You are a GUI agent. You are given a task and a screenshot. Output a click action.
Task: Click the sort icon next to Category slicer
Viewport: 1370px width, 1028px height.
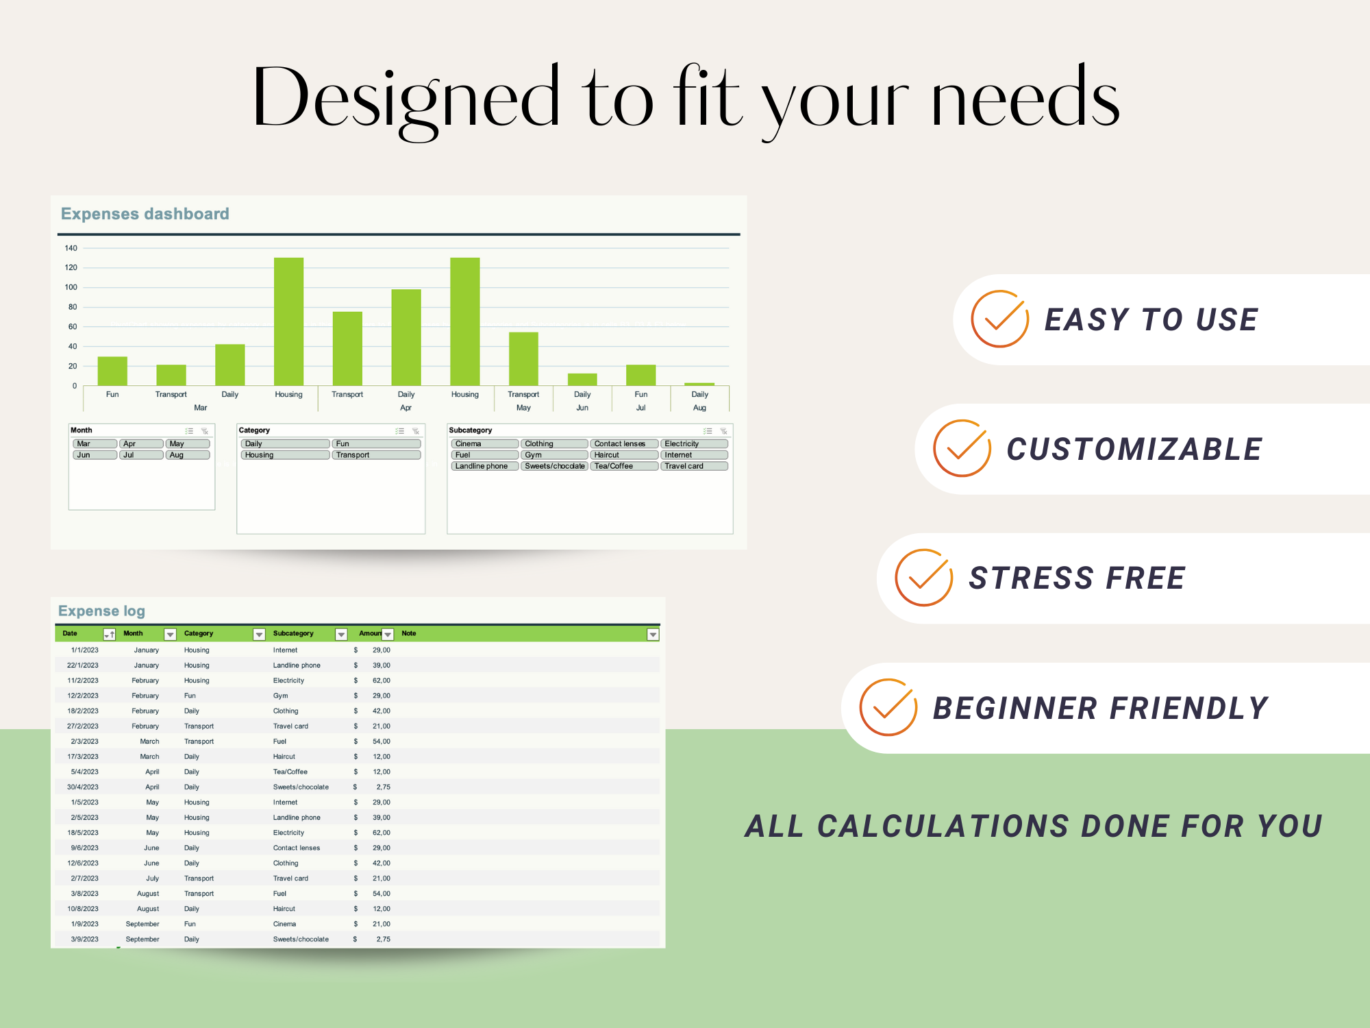pos(400,432)
